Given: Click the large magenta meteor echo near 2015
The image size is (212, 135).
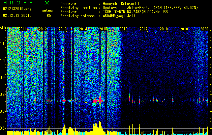Looking at the screenshot, I should click(98, 101).
